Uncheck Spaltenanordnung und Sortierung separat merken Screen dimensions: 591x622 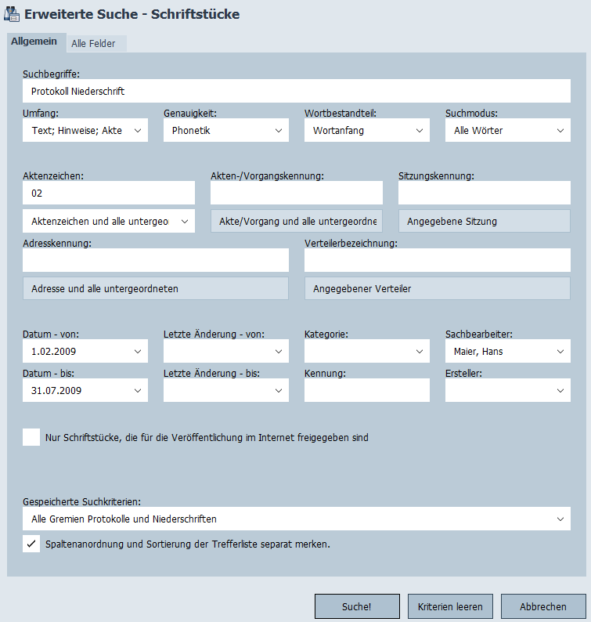[31, 544]
